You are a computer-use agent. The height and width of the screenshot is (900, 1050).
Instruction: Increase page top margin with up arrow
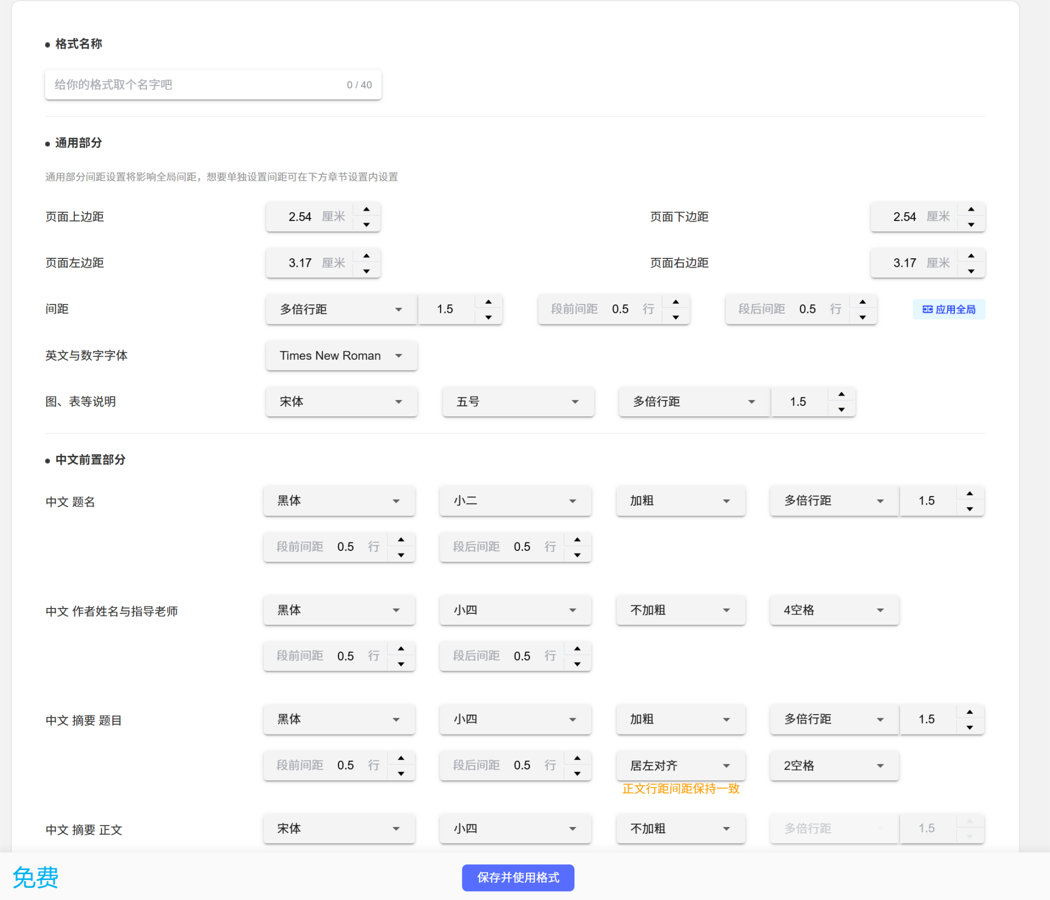click(366, 210)
